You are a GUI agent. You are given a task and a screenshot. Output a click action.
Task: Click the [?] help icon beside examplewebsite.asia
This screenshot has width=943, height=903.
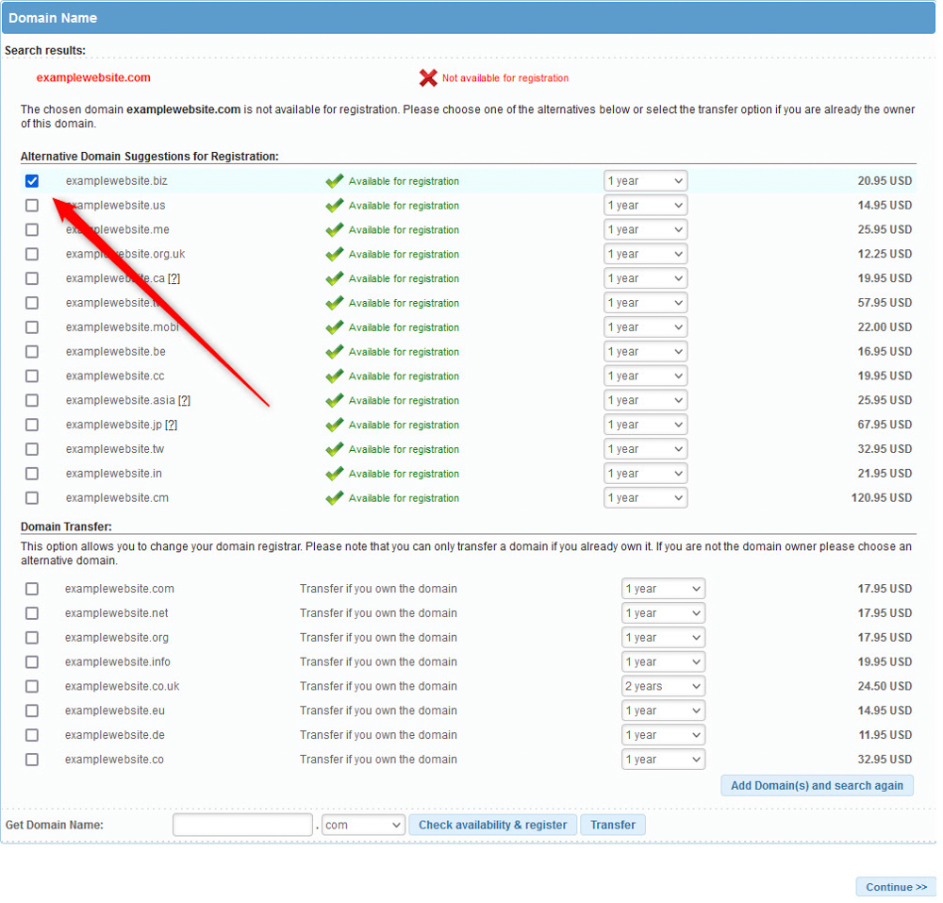tap(185, 400)
